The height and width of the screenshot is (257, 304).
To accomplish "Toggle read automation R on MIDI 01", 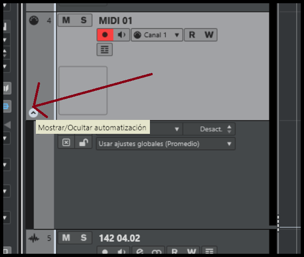I will 192,35.
